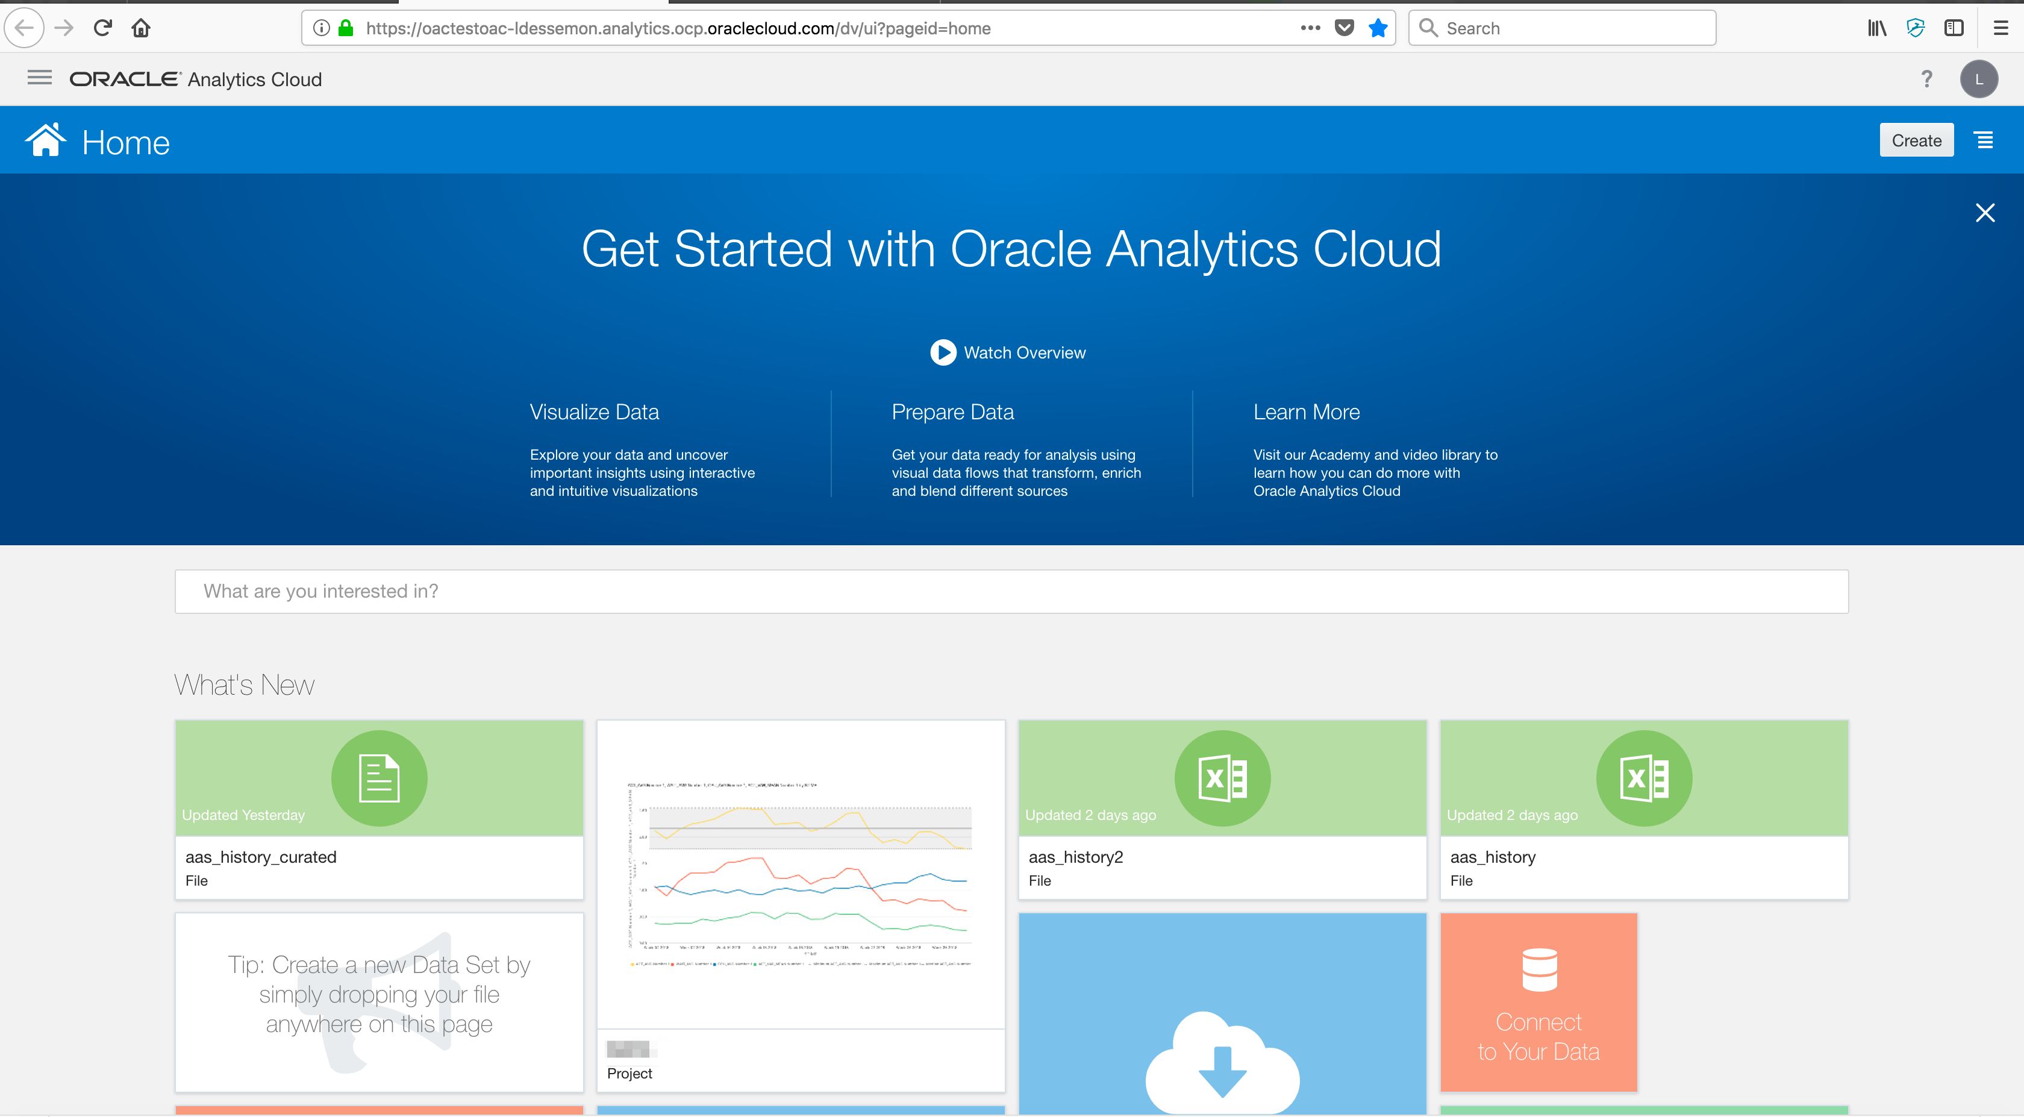Open the page menu beside Create
This screenshot has height=1117, width=2024.
point(1985,140)
